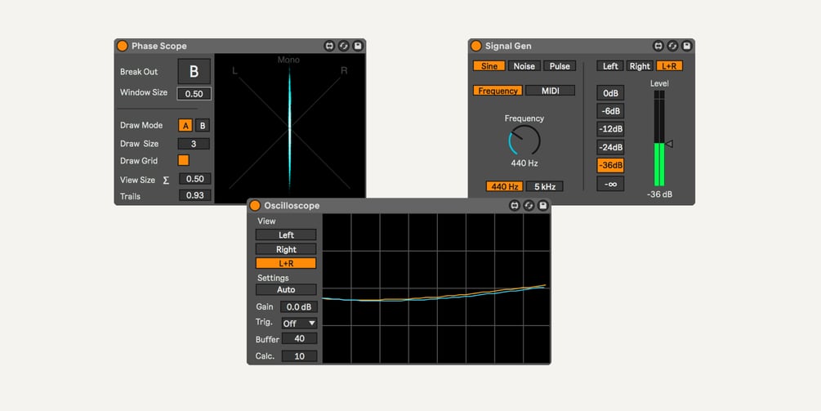Set Signal Gen level to -24dB
The width and height of the screenshot is (821, 411).
point(610,148)
